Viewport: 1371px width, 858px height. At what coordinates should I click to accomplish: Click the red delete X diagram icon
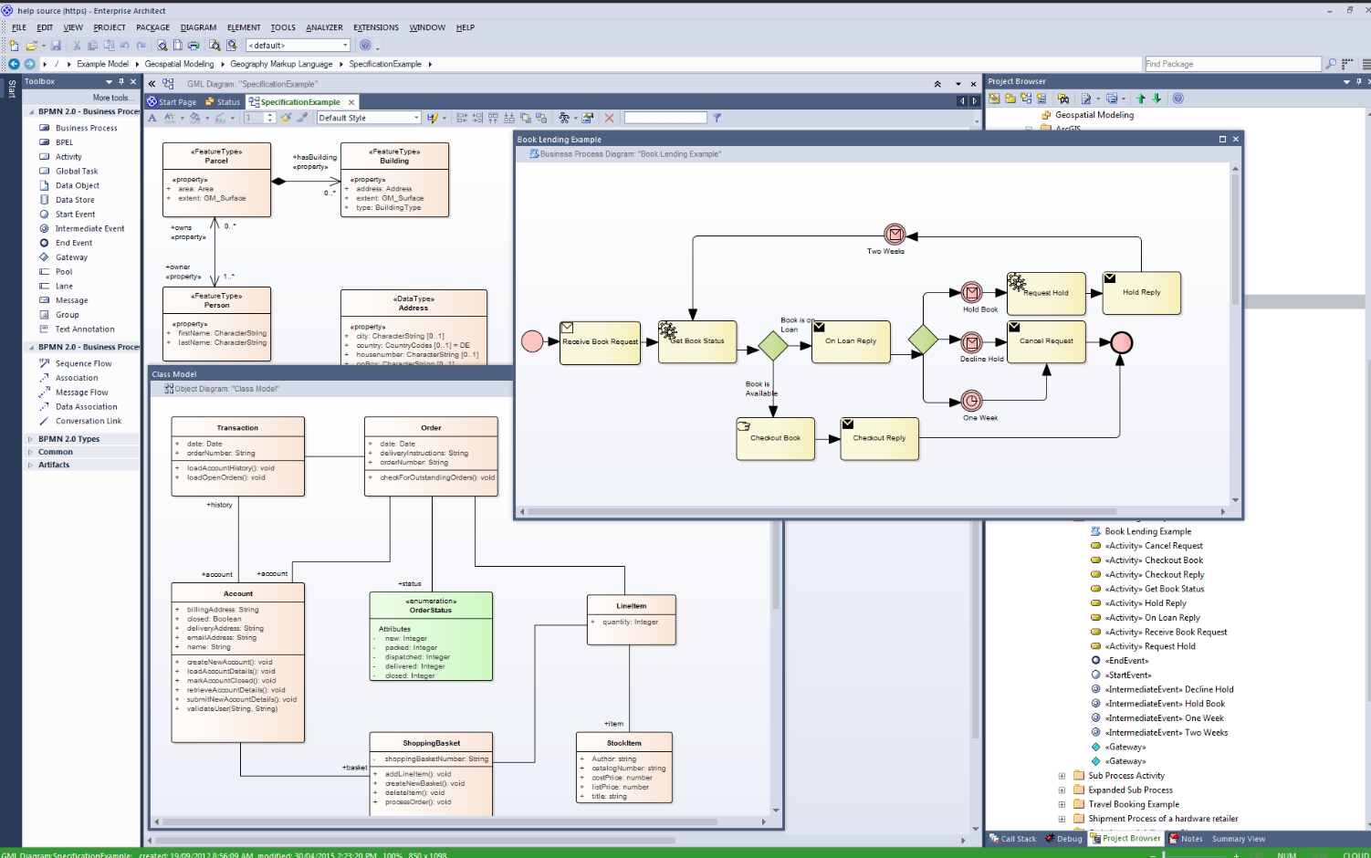pos(609,118)
